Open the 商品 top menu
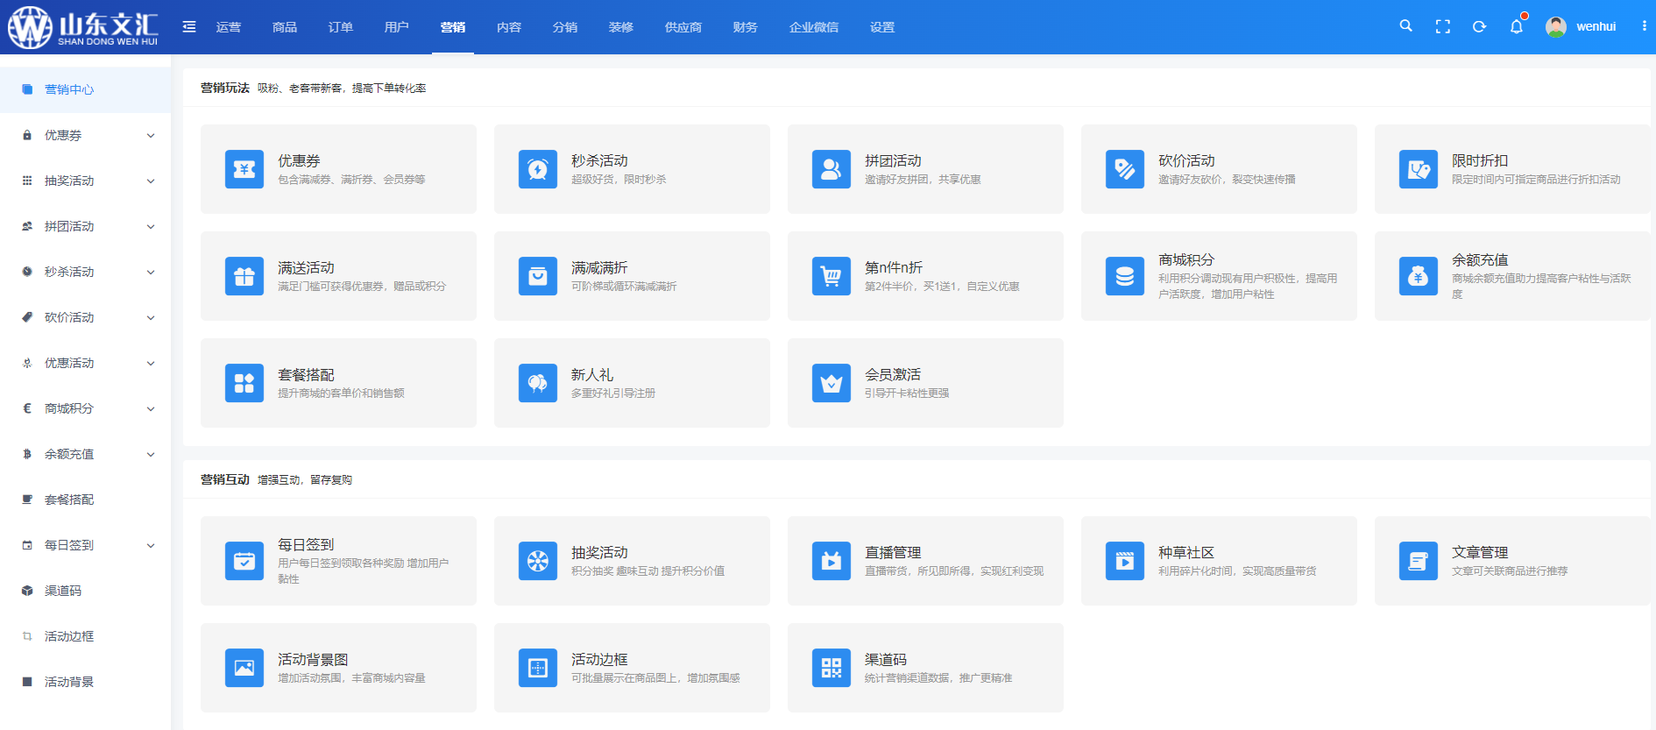The image size is (1656, 730). [x=285, y=27]
